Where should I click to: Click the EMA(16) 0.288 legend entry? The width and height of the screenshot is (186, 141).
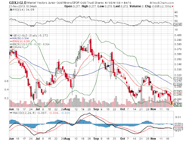click(x=20, y=41)
